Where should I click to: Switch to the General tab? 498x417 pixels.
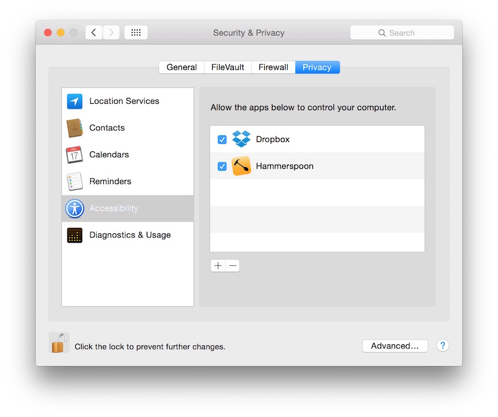tap(181, 67)
